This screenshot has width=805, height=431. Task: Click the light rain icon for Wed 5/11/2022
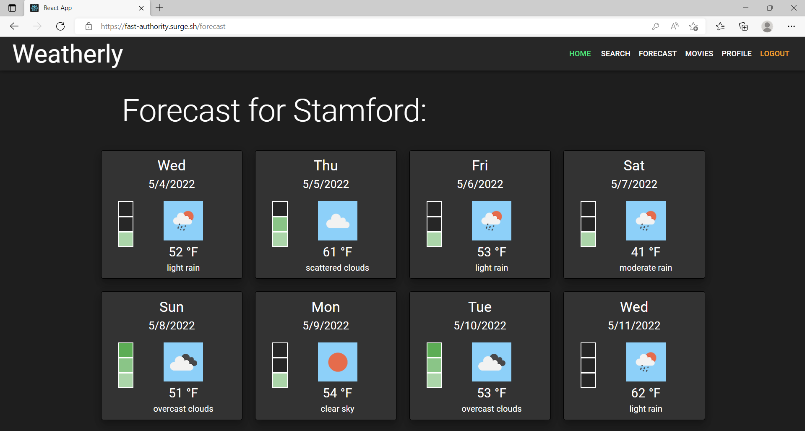click(646, 362)
